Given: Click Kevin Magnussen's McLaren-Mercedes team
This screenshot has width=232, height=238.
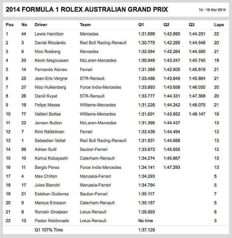Looking at the screenshot, I should point(98,60).
